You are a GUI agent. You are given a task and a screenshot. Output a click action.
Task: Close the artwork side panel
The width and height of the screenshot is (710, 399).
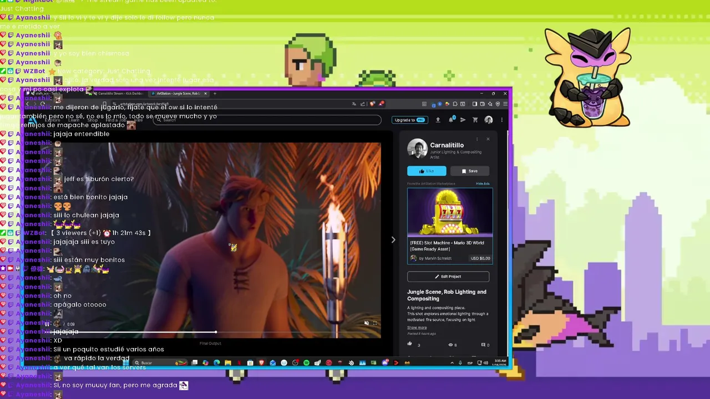[x=488, y=139]
